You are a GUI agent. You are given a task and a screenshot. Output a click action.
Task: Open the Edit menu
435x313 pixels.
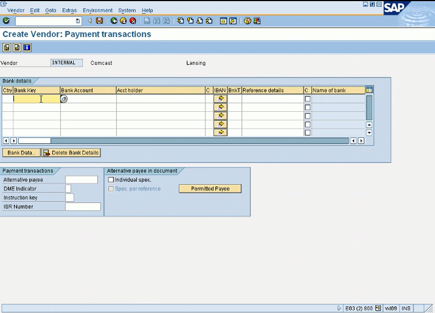click(35, 10)
